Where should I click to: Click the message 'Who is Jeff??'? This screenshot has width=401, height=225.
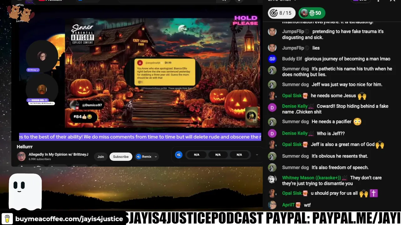pos(331,133)
